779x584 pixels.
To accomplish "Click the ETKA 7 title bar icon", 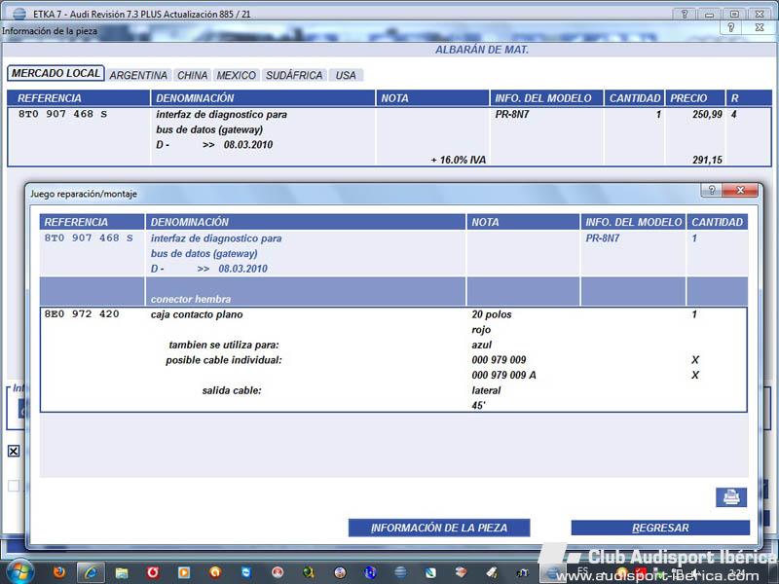I will click(19, 14).
